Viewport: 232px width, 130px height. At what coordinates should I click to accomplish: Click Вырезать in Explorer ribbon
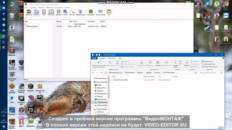pos(125,61)
